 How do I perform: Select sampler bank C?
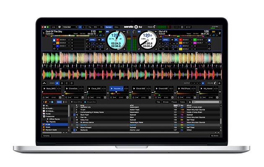click(68, 83)
